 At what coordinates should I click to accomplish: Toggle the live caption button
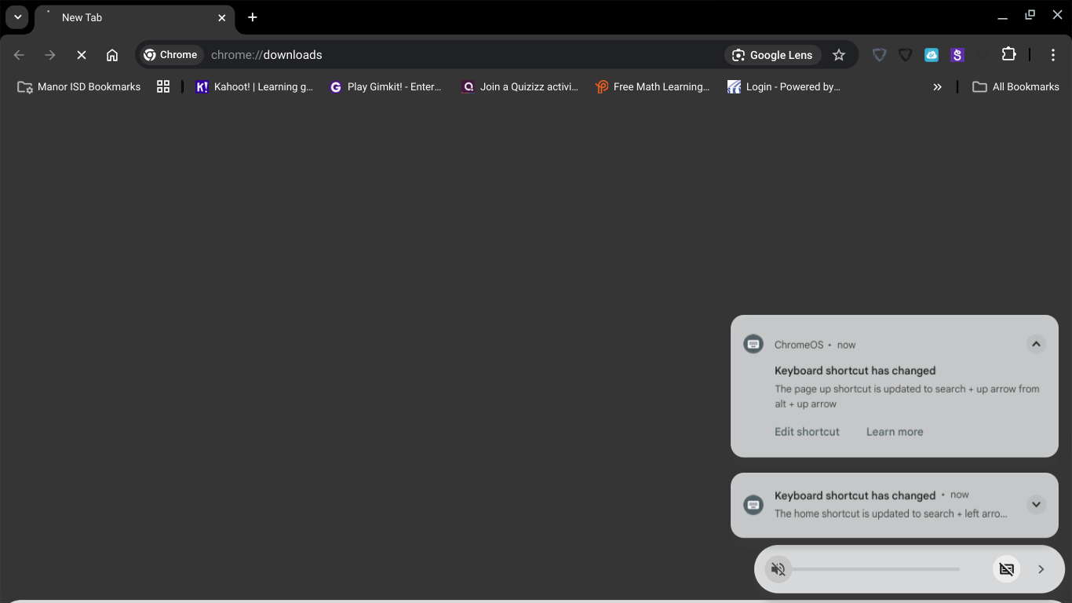point(1006,569)
